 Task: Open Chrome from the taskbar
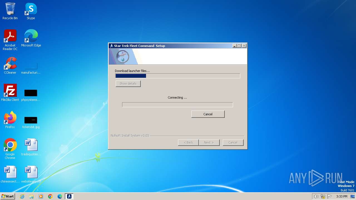[50, 196]
